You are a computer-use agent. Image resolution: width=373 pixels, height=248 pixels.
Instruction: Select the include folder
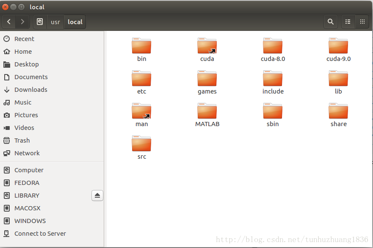pos(273,83)
